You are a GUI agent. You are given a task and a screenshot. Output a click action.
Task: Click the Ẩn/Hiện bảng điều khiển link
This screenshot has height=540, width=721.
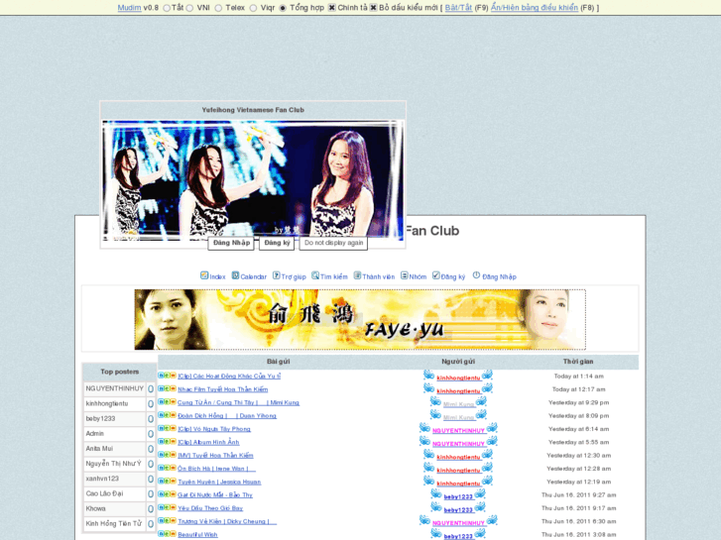(x=535, y=8)
